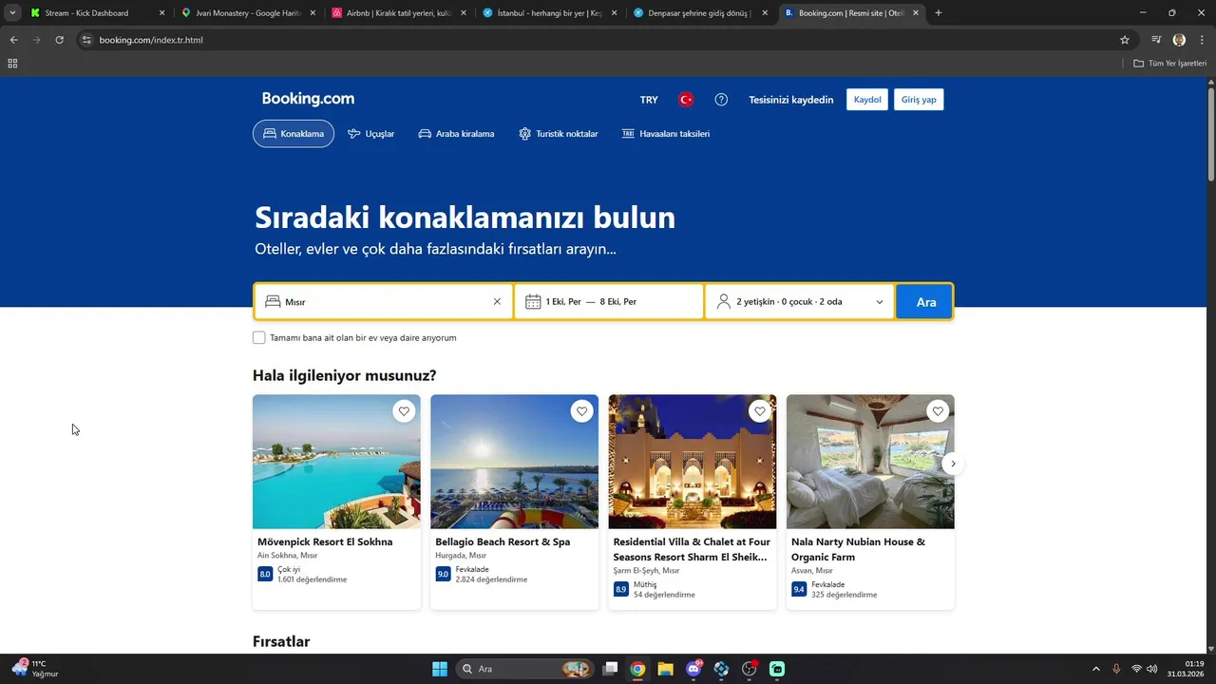
Task: Open Chrome profile avatar
Action: [1179, 40]
